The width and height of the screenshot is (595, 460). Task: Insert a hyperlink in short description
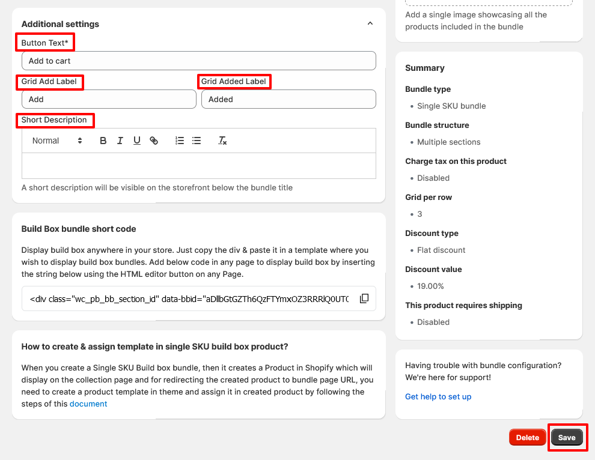pyautogui.click(x=153, y=140)
